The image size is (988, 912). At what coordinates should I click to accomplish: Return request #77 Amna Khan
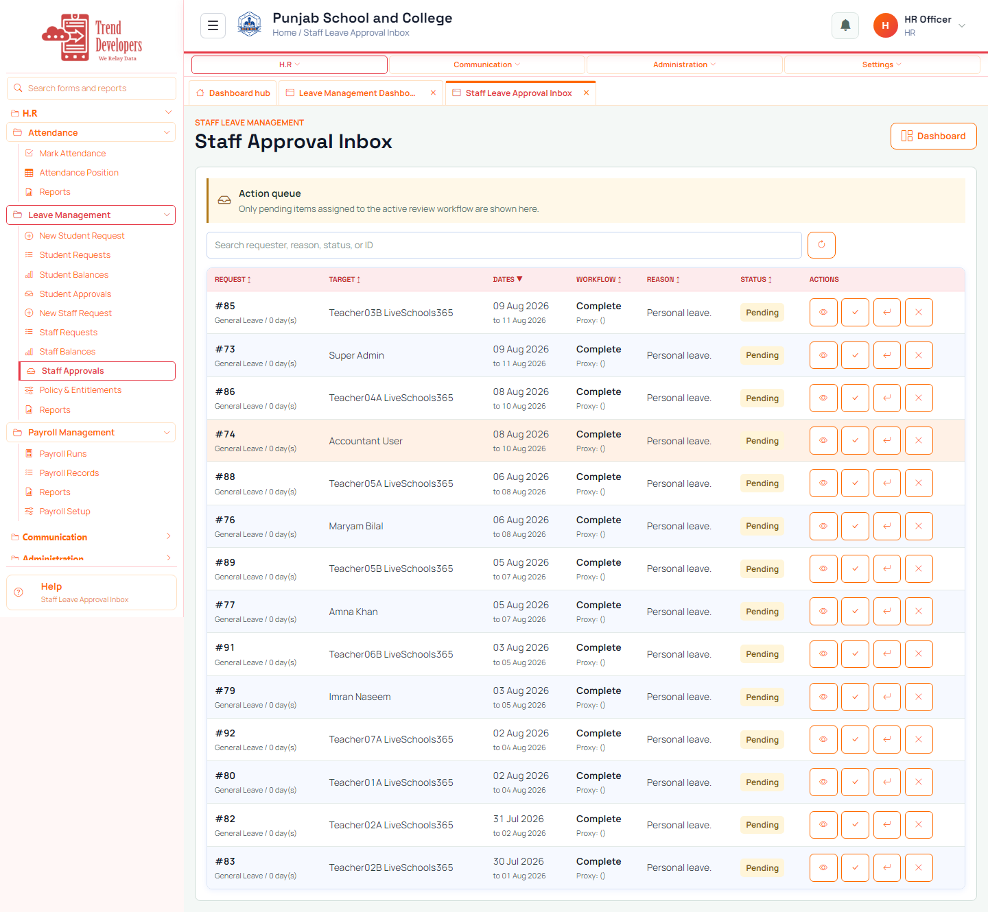click(x=887, y=612)
